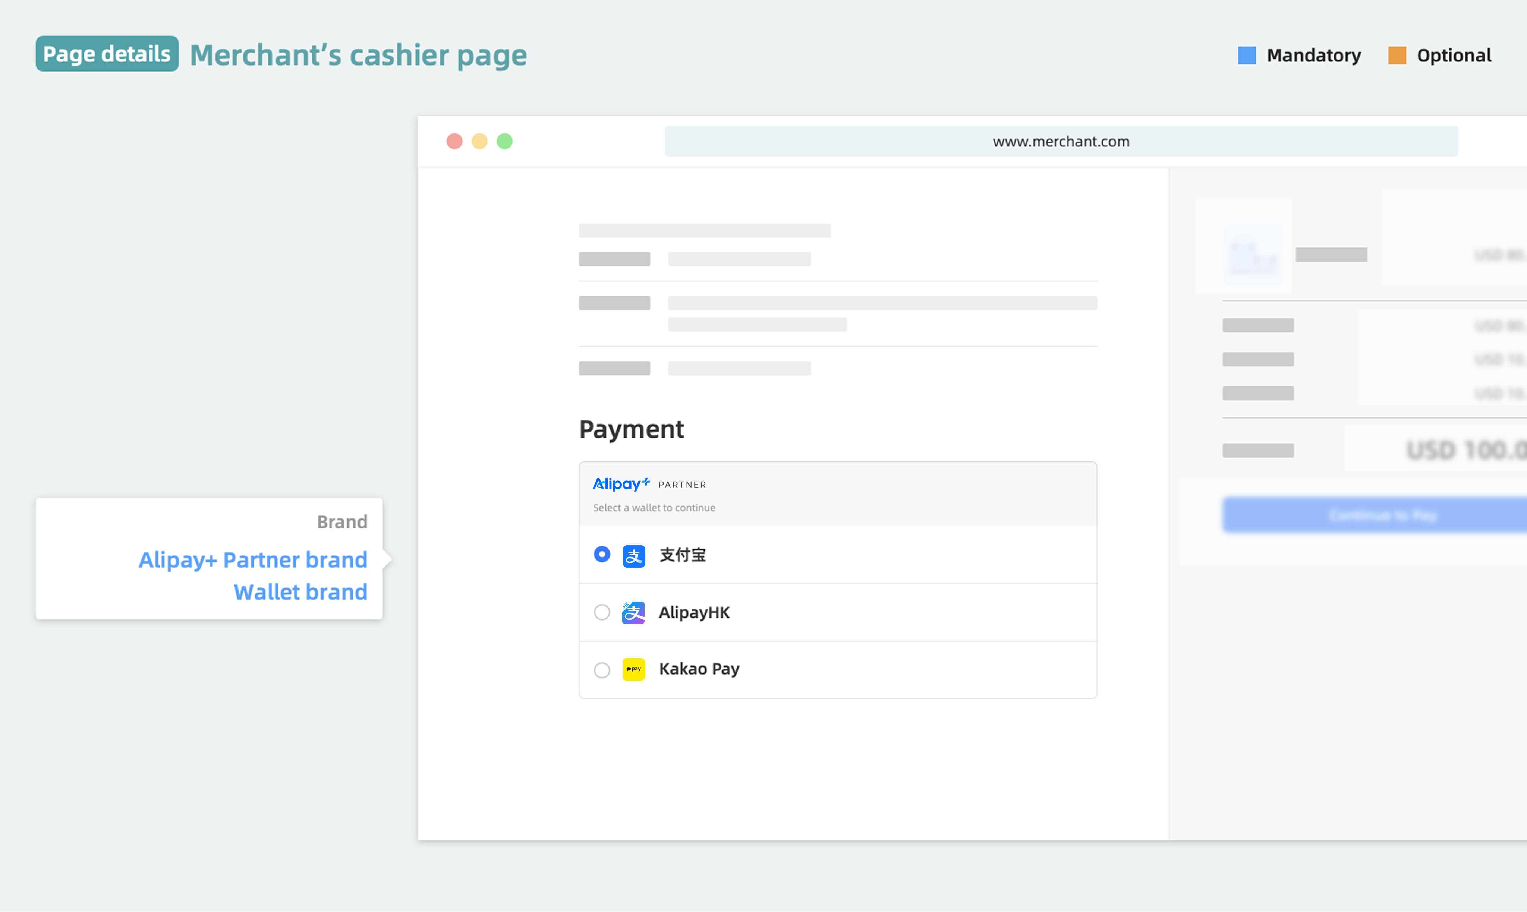Viewport: 1527px width, 912px height.
Task: Open the Alipay+ Partner brand link
Action: pos(253,559)
